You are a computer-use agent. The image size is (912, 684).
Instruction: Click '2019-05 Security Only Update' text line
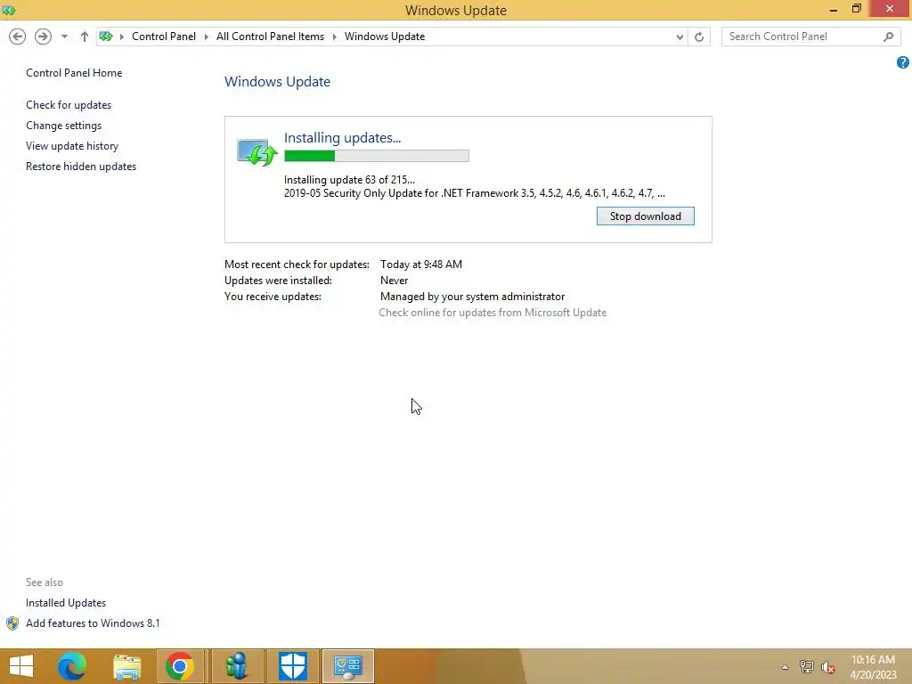(474, 193)
